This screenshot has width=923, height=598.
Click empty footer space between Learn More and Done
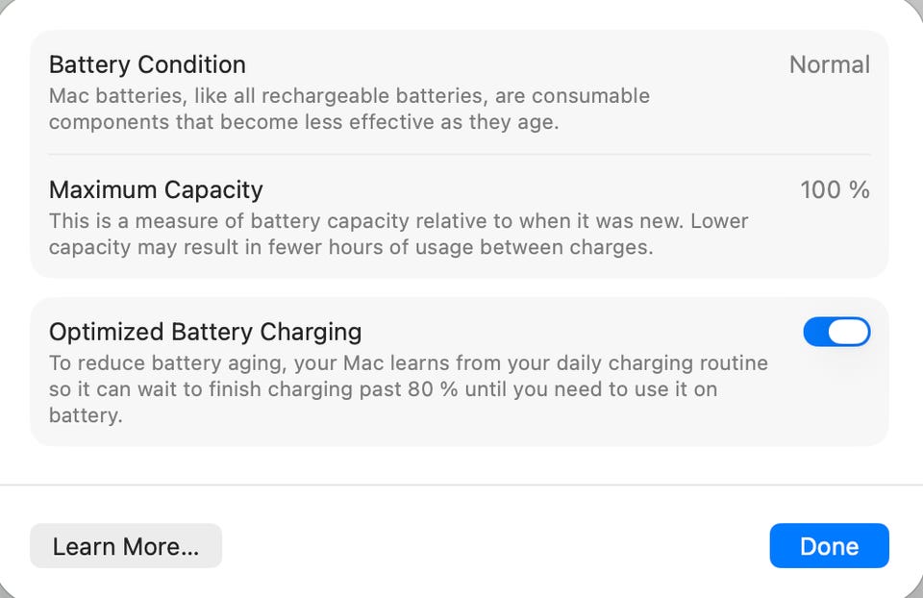tap(495, 546)
